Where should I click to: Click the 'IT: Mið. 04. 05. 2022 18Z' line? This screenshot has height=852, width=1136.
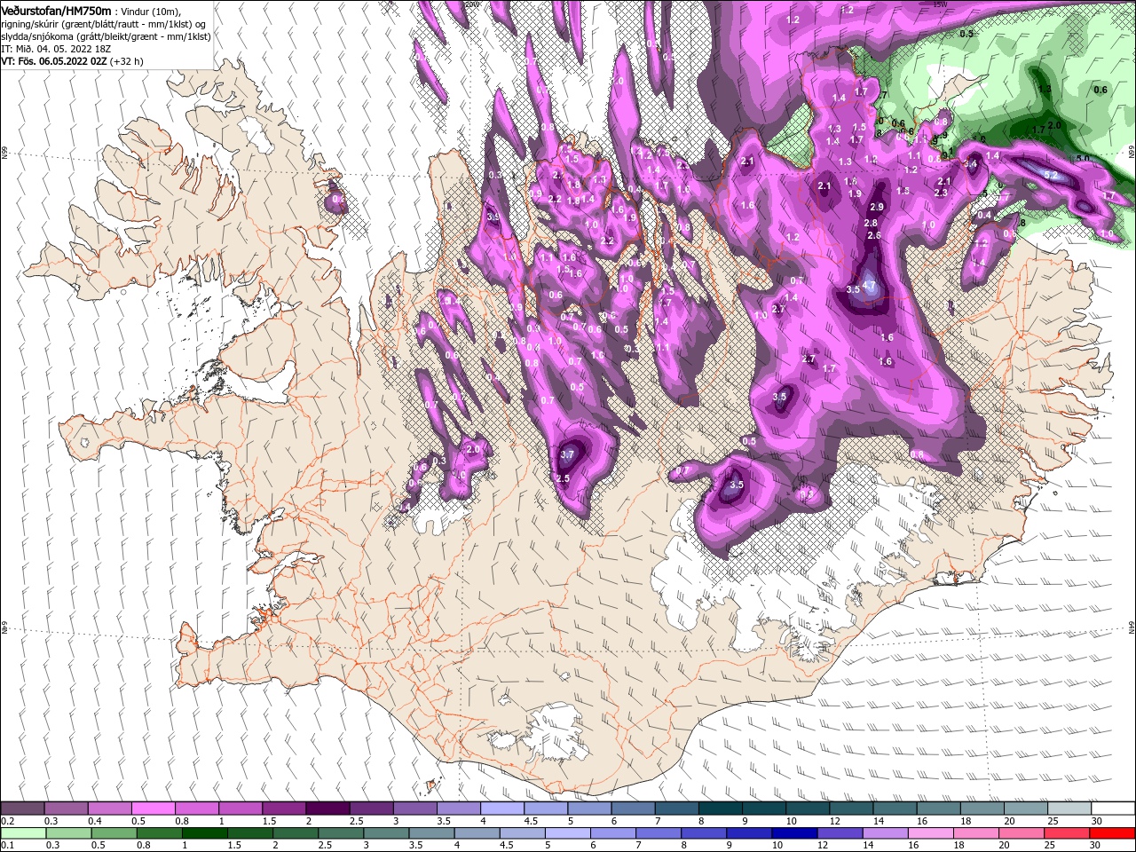tap(54, 48)
